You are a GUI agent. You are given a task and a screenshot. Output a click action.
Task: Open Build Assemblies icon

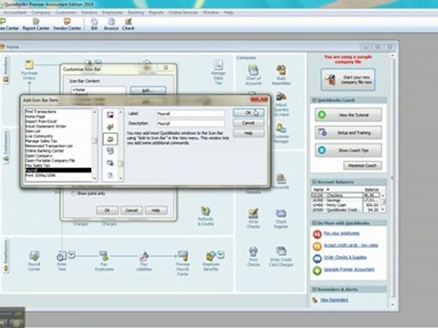pos(281,75)
